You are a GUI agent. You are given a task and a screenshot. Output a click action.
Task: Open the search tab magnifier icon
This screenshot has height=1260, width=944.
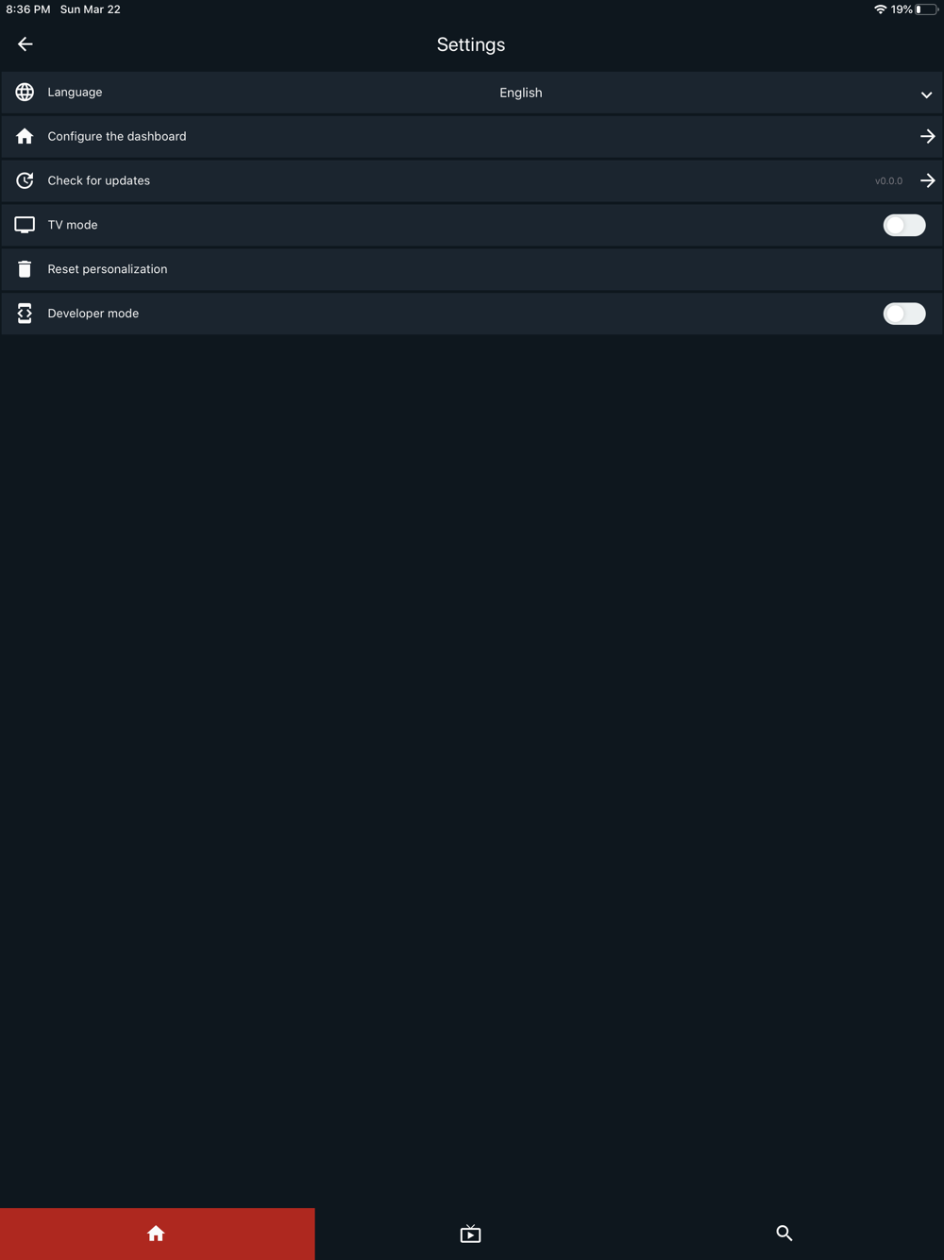click(x=784, y=1234)
